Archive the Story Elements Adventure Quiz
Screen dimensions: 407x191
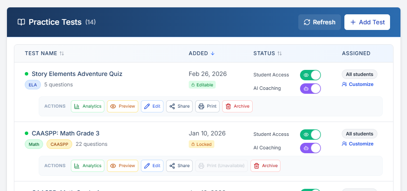(x=237, y=106)
